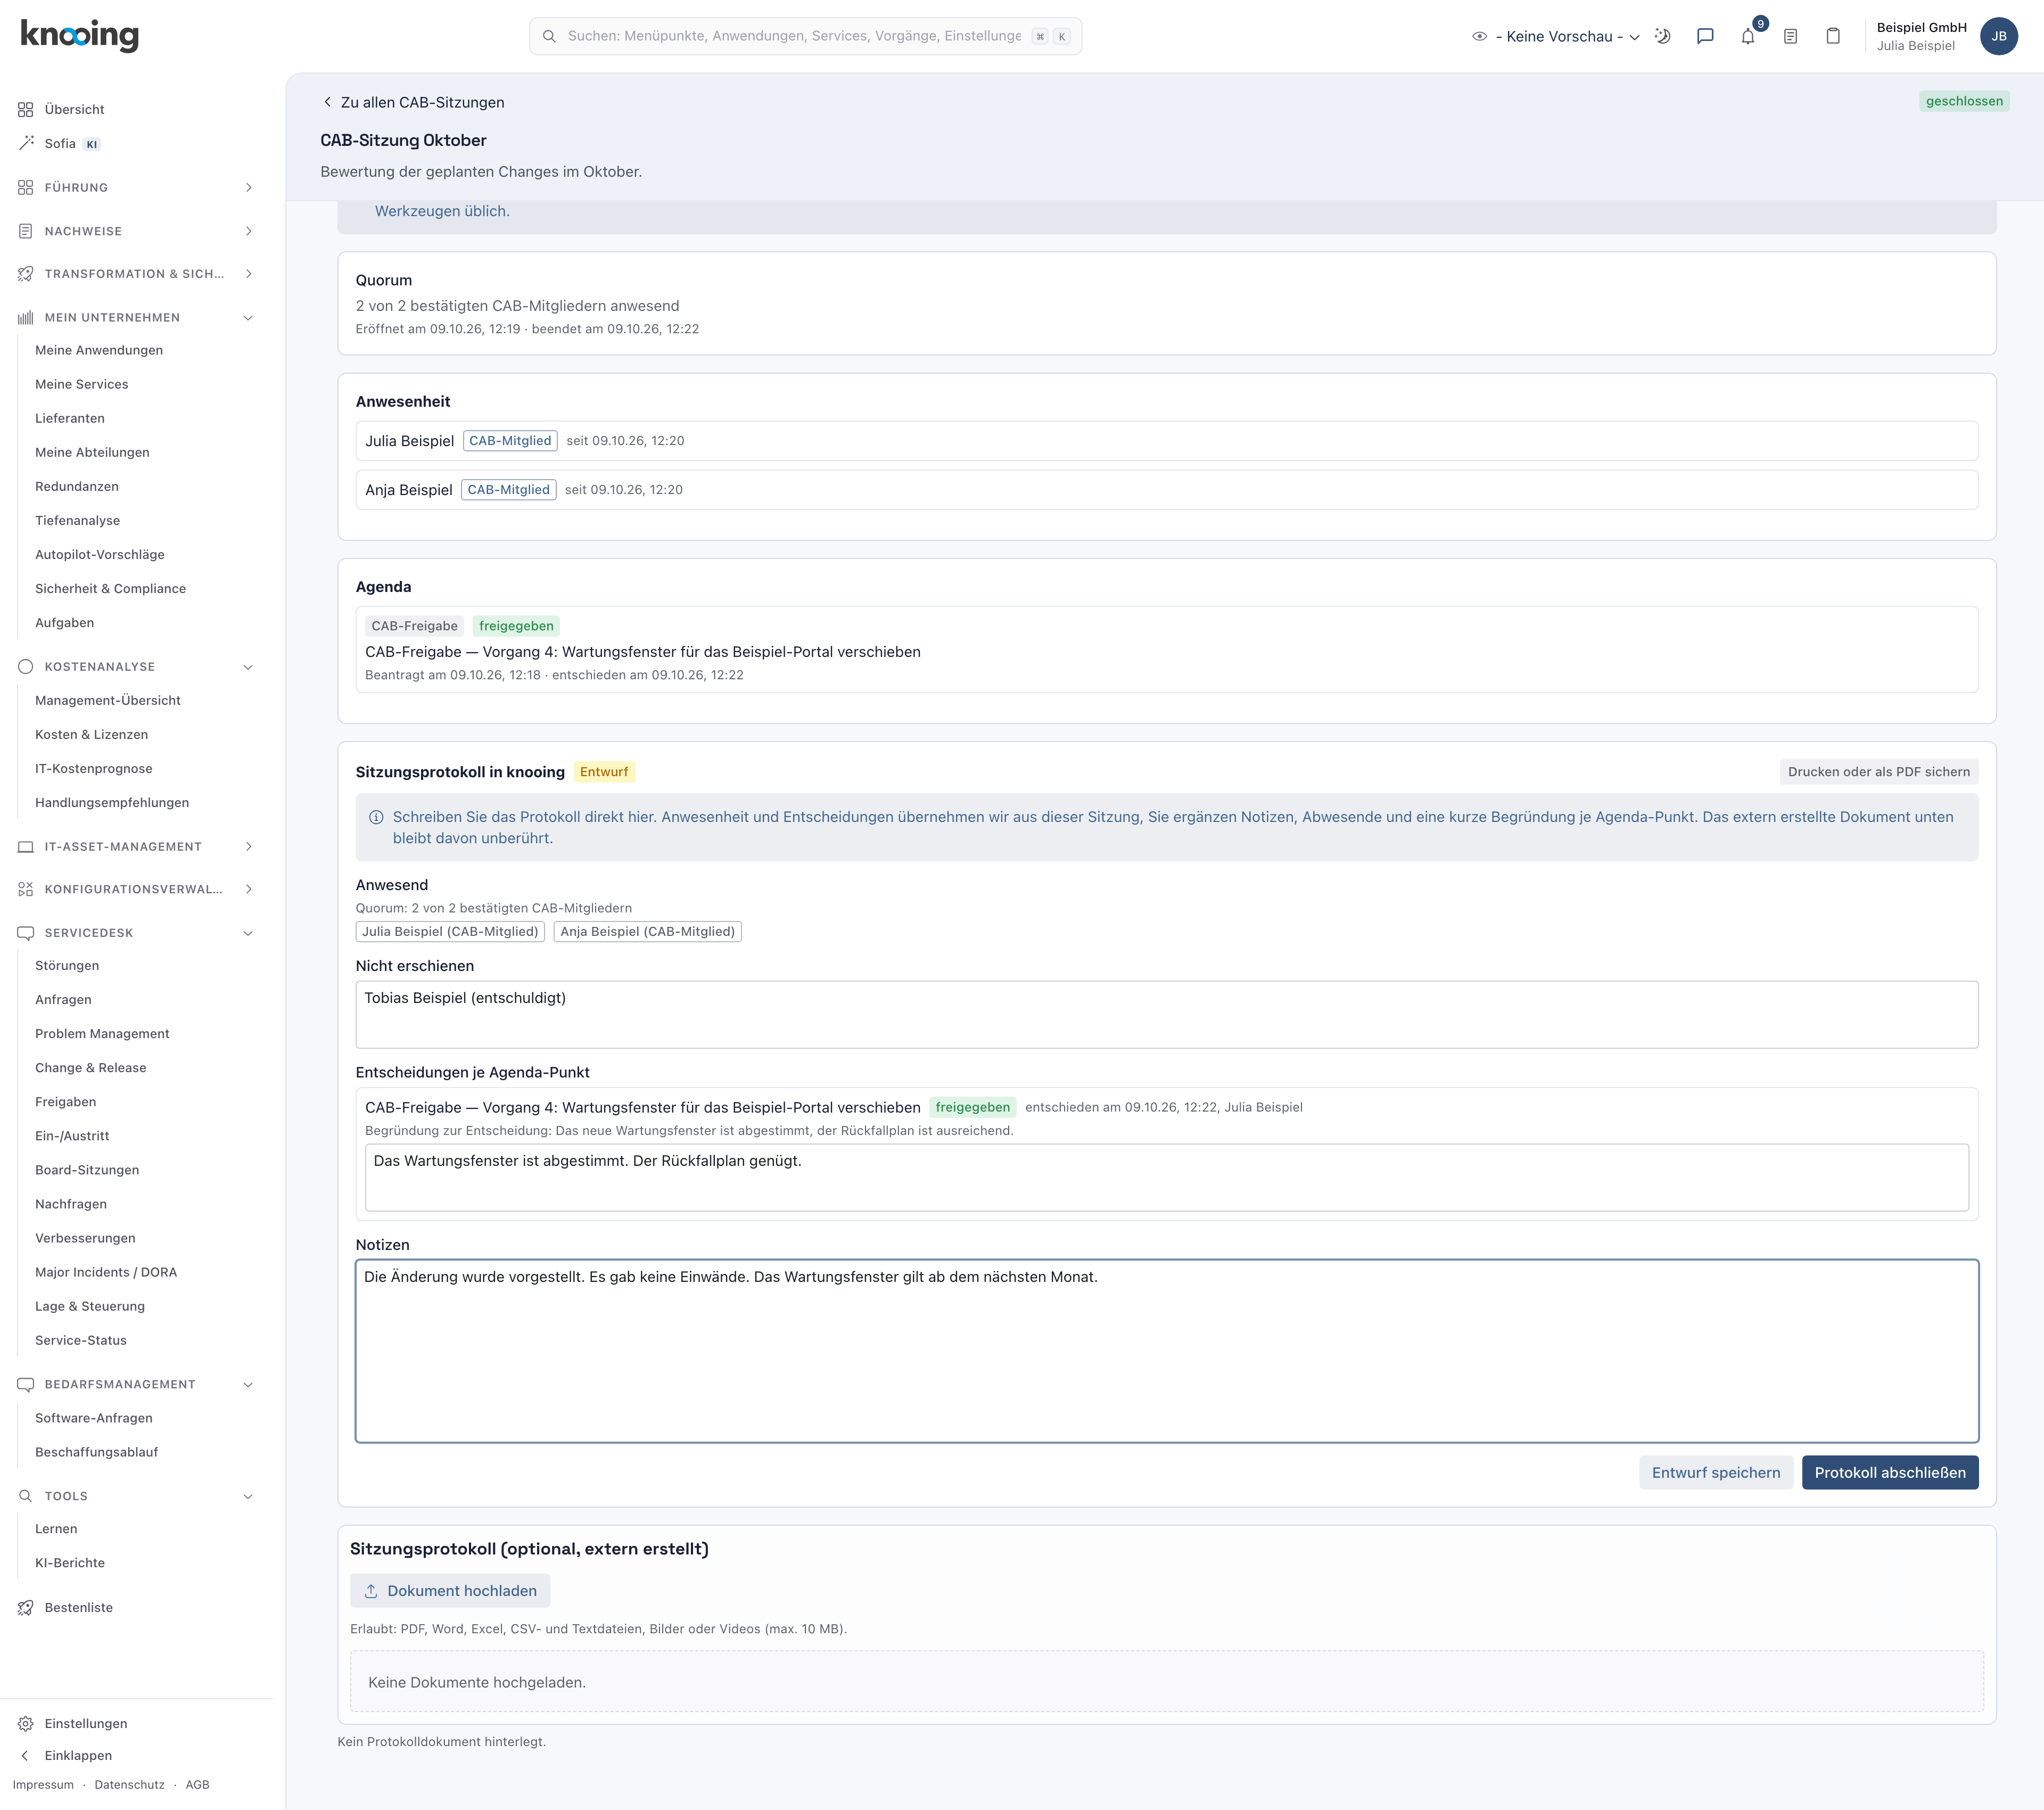2044x1810 pixels.
Task: Click the back chevron before Zu allen CAB-Sitzungen
Action: point(327,102)
